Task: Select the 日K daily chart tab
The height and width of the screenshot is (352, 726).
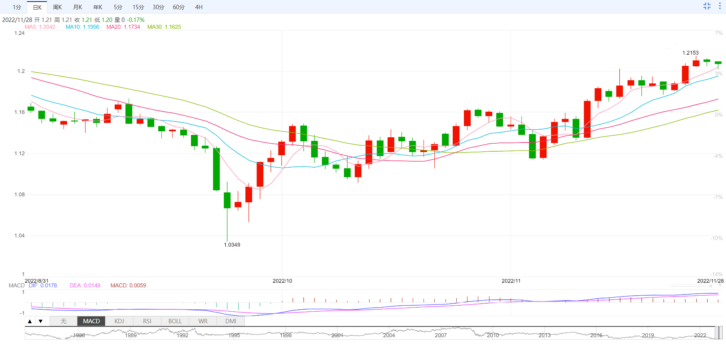Action: click(x=37, y=7)
